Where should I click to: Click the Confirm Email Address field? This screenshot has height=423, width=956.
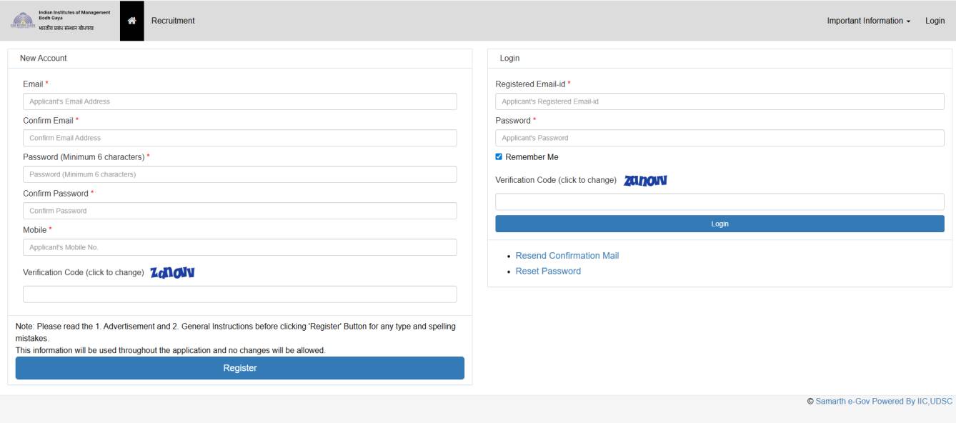239,138
